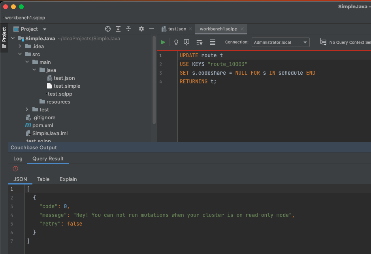Collapse the src folder
The width and height of the screenshot is (371, 254).
click(x=20, y=54)
